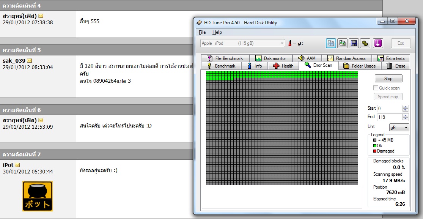423x219 pixels.
Task: Click the iPot cauldron avatar image
Action: [38, 196]
